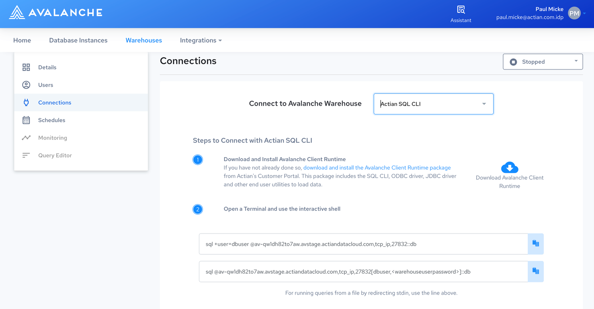Click the 'For running queries from a file' note
The image size is (594, 309).
tap(371, 293)
